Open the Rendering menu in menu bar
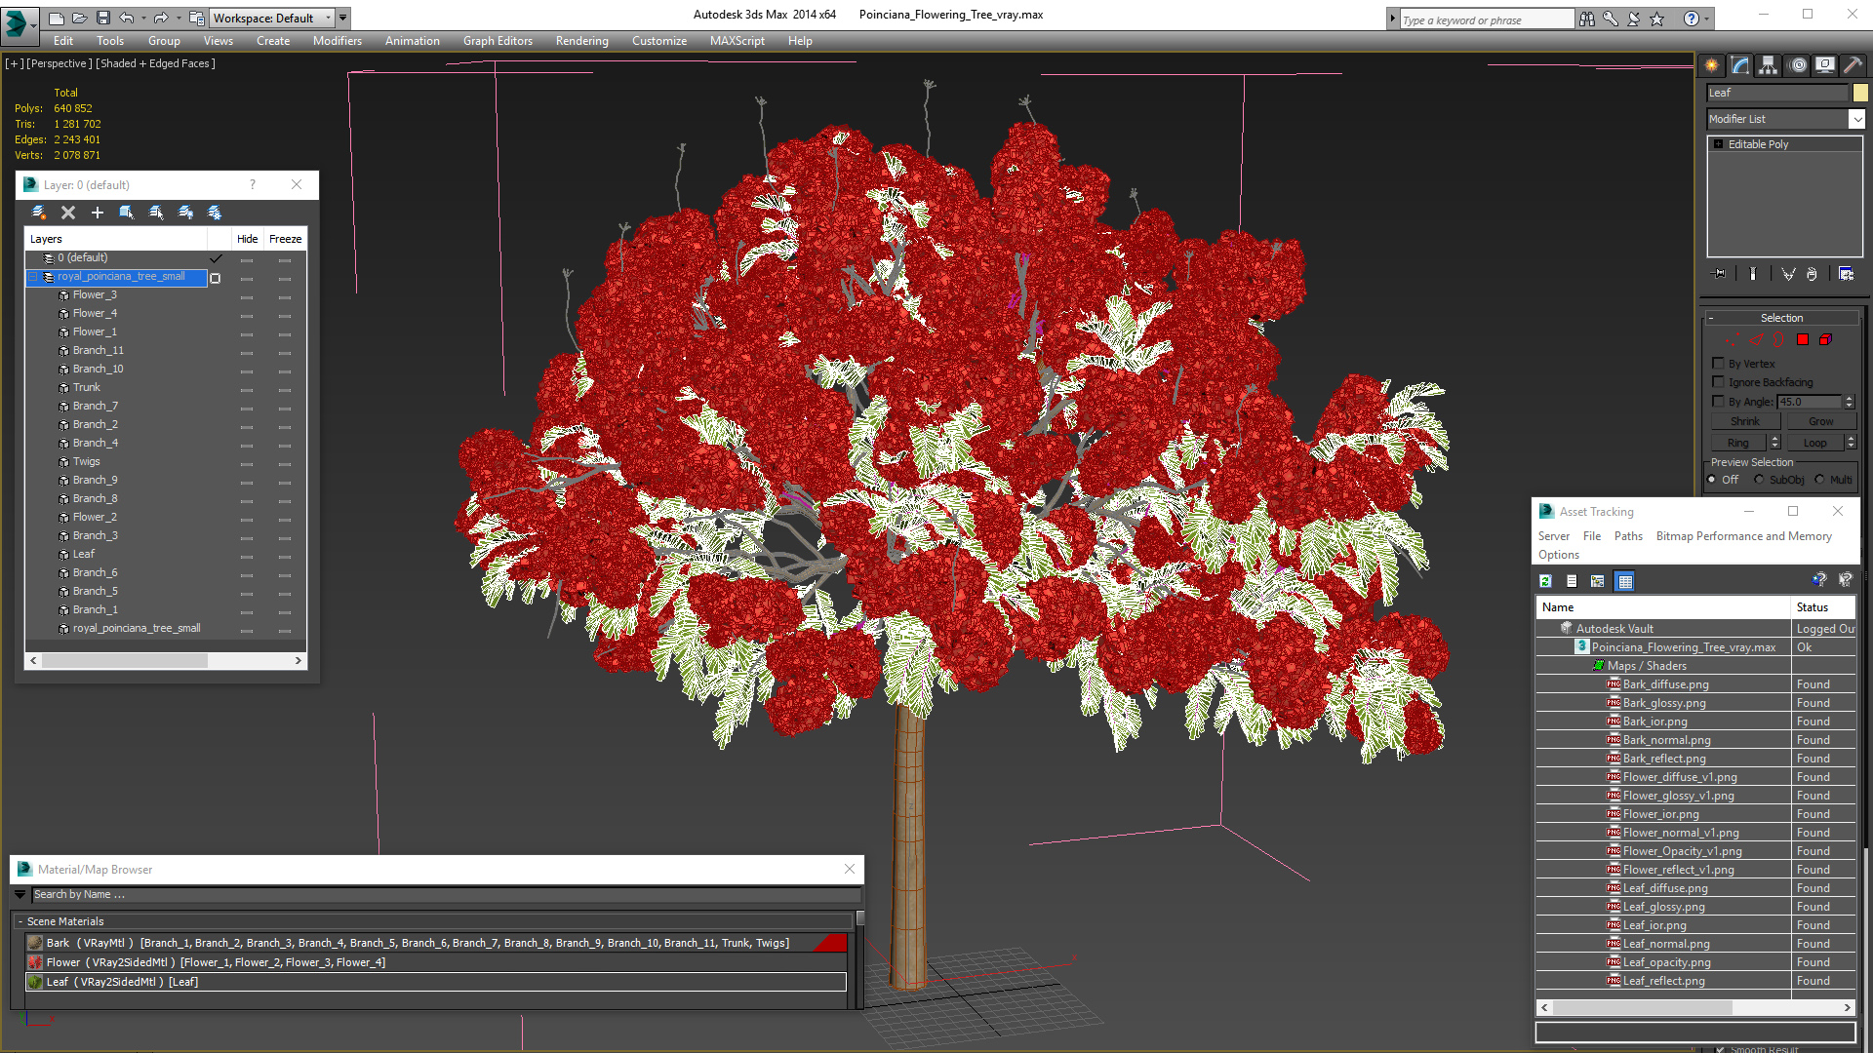 [x=580, y=40]
